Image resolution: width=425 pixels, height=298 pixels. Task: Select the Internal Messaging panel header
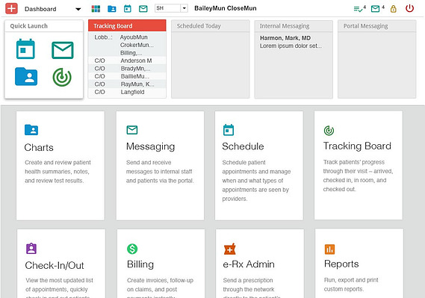tap(294, 26)
